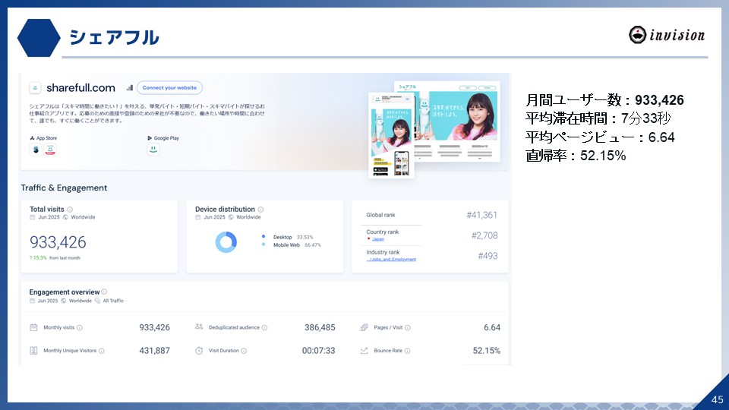
Task: Click the Pages / Visit pages icon
Action: (364, 328)
